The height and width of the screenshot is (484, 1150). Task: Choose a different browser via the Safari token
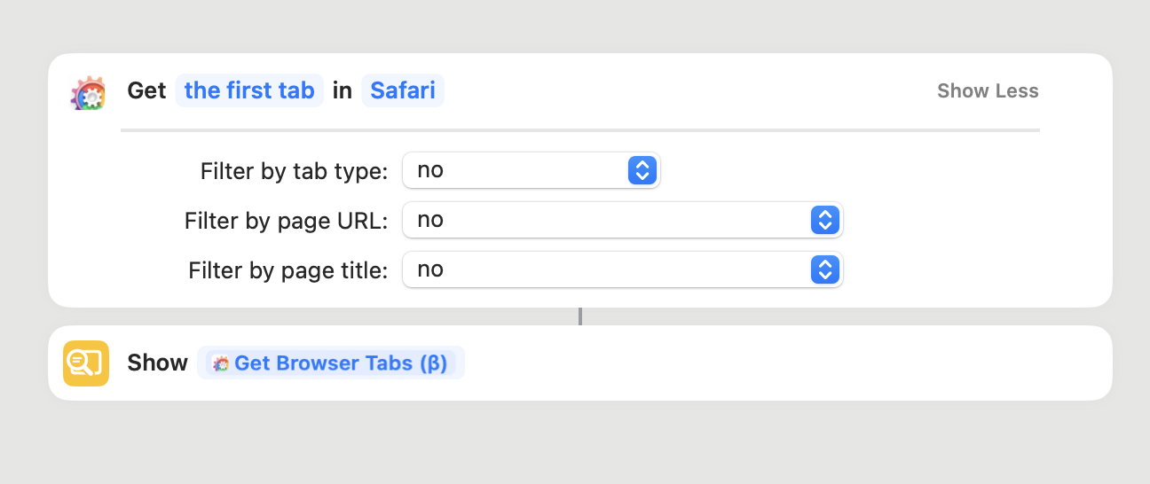(x=403, y=90)
